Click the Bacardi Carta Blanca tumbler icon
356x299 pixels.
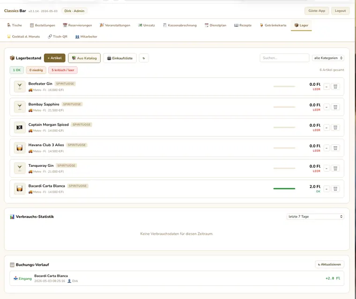[20, 188]
